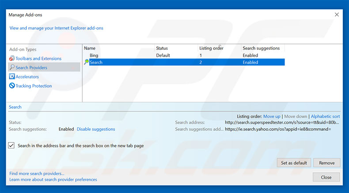Open Find more search providers link
Image resolution: width=349 pixels, height=193 pixels.
click(x=37, y=174)
